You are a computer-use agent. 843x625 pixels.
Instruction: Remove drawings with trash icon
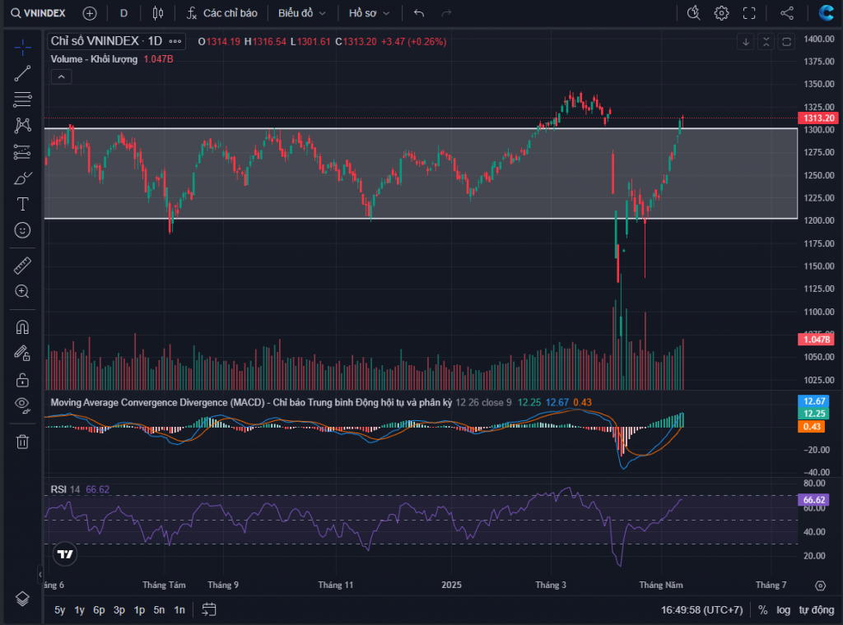[x=22, y=442]
